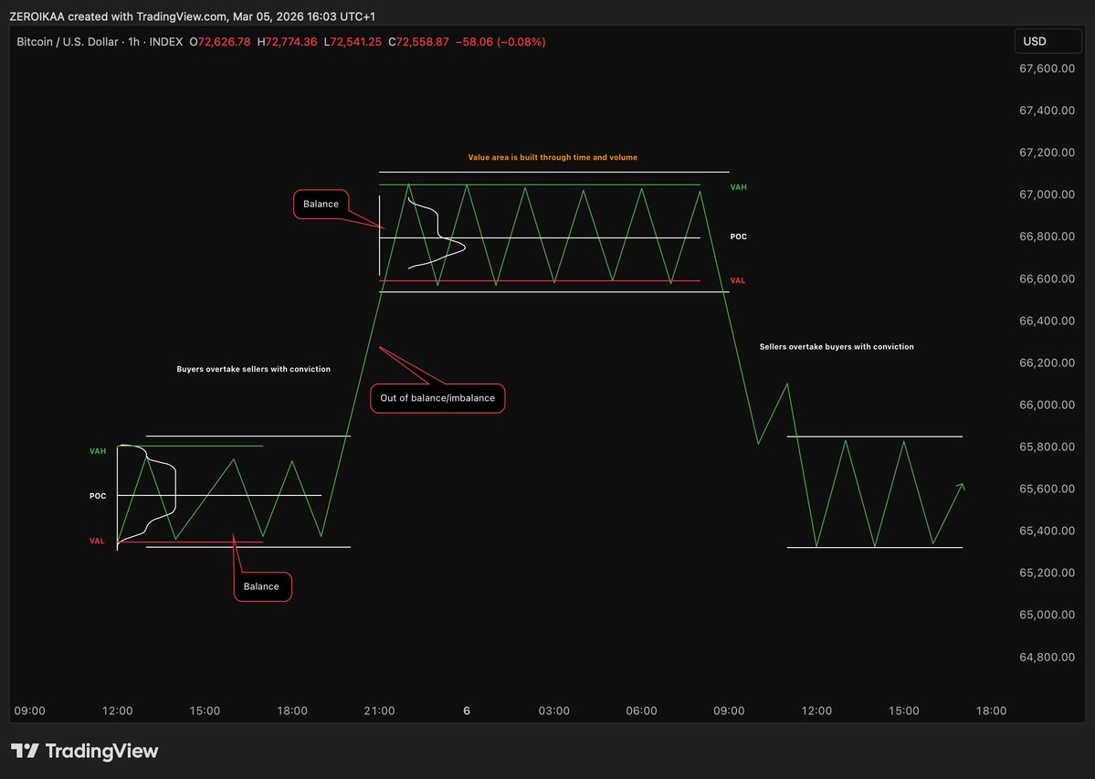This screenshot has width=1095, height=779.
Task: Click the 66,800.00 price axis label
Action: tap(1047, 236)
